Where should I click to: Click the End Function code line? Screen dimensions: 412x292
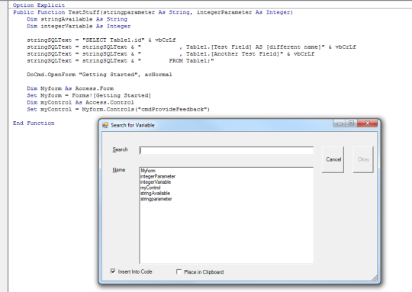34,124
